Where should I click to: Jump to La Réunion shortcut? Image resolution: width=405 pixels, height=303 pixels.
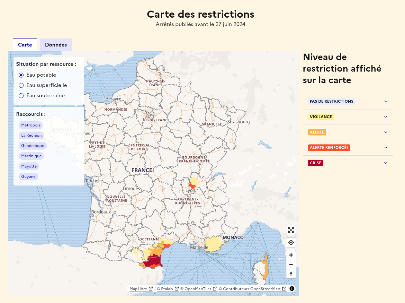tap(32, 135)
